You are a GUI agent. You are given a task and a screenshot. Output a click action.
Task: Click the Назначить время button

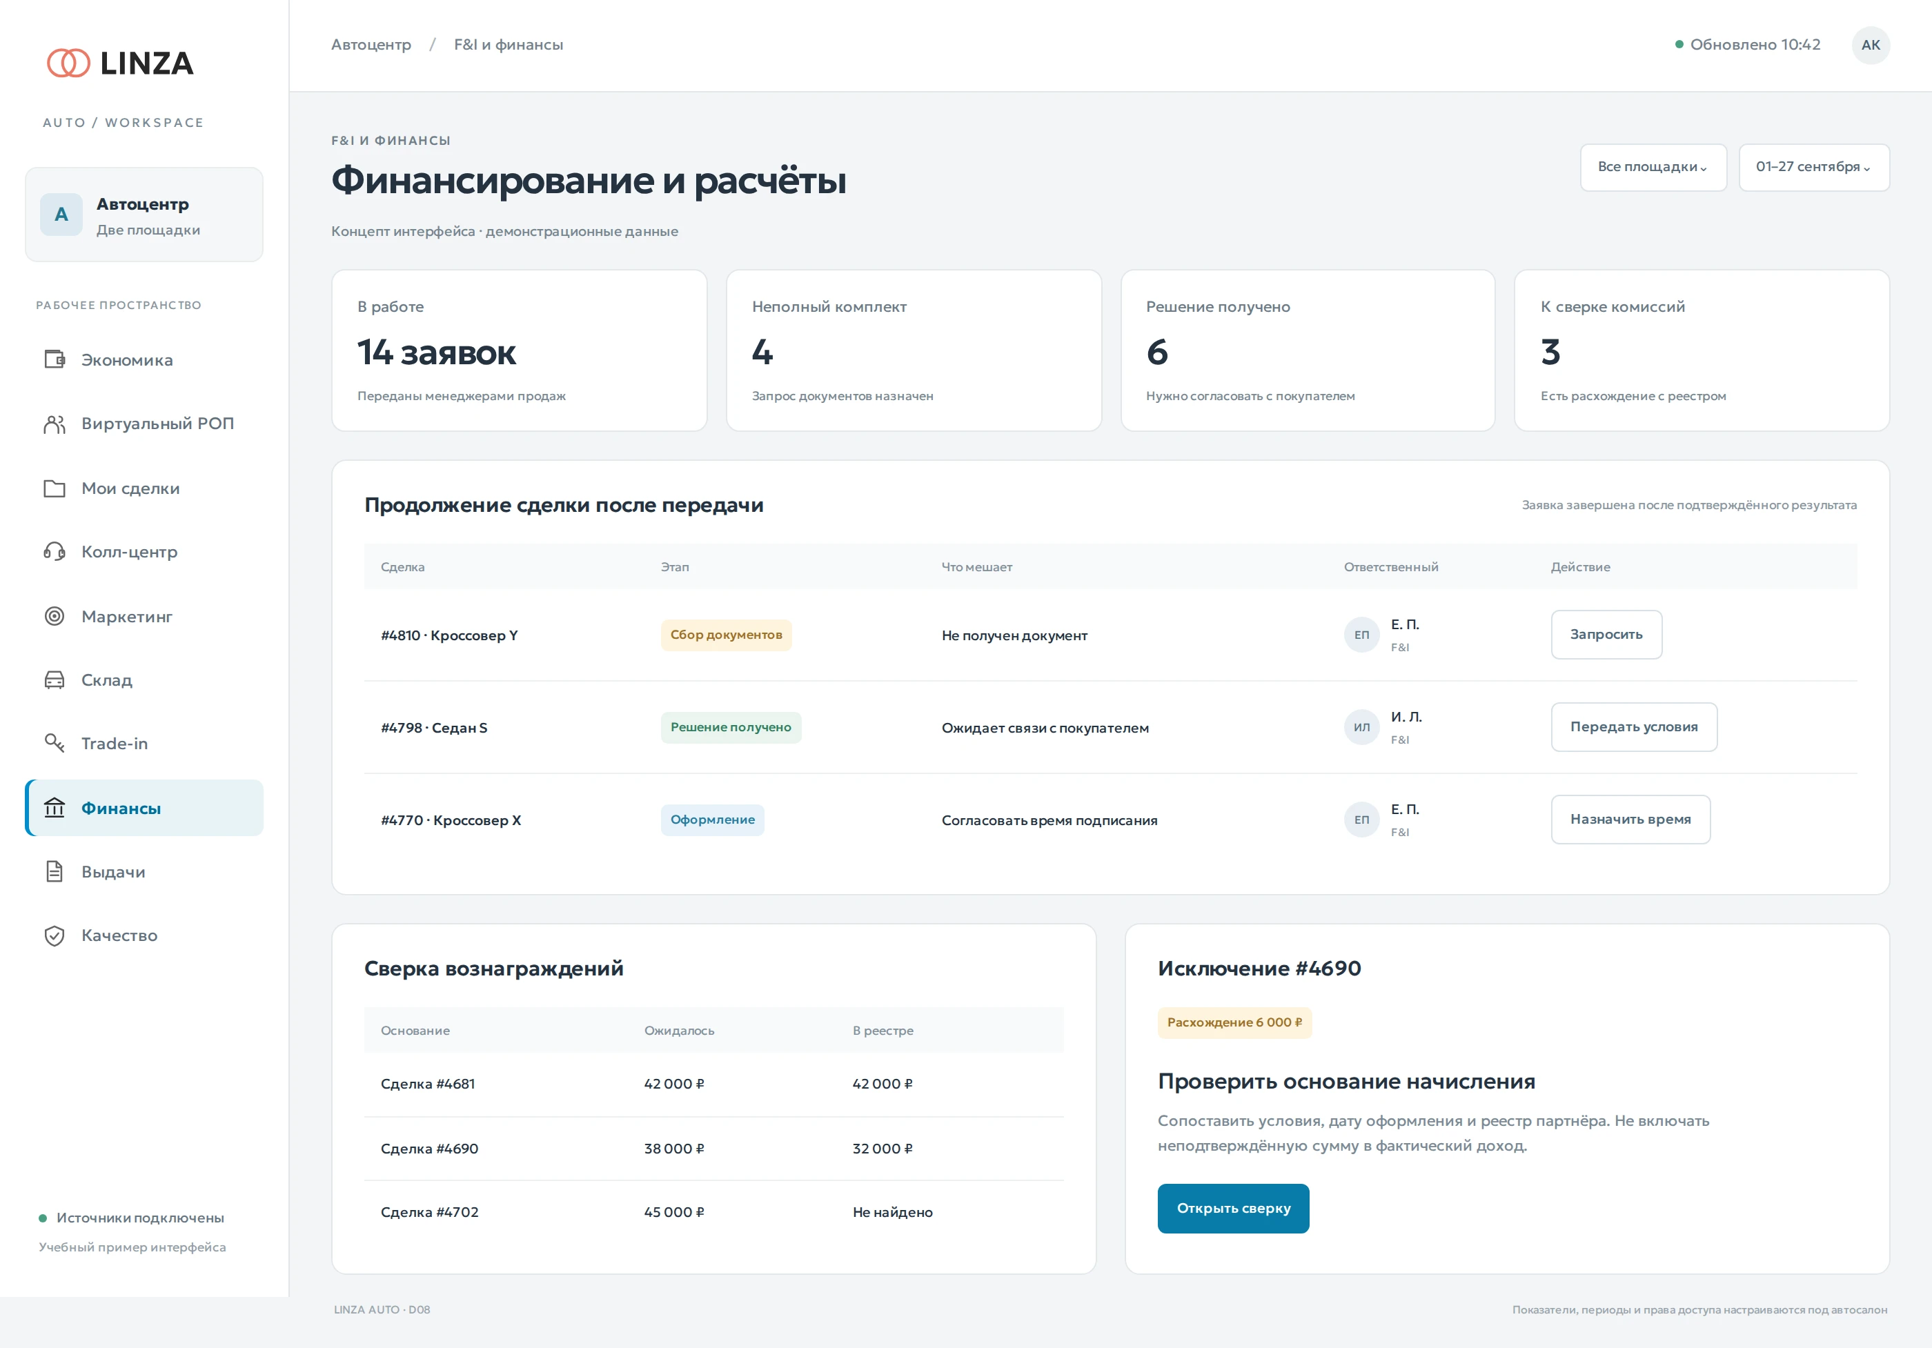click(x=1630, y=820)
